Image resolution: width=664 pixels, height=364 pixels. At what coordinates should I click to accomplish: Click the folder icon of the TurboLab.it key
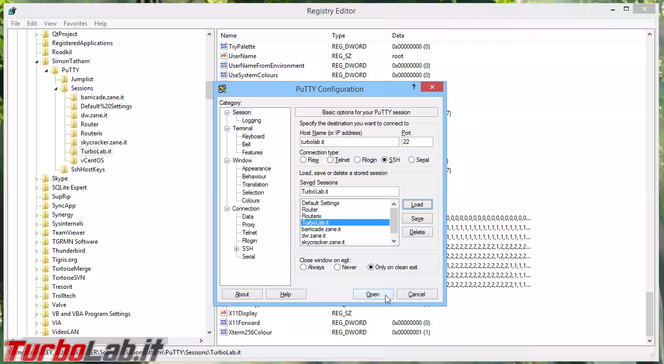tap(74, 151)
